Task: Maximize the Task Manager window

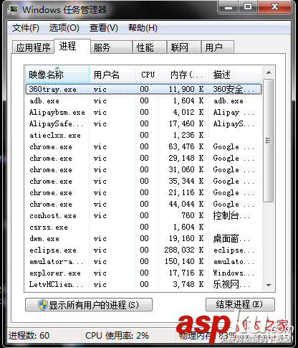Action: pyautogui.click(x=248, y=7)
